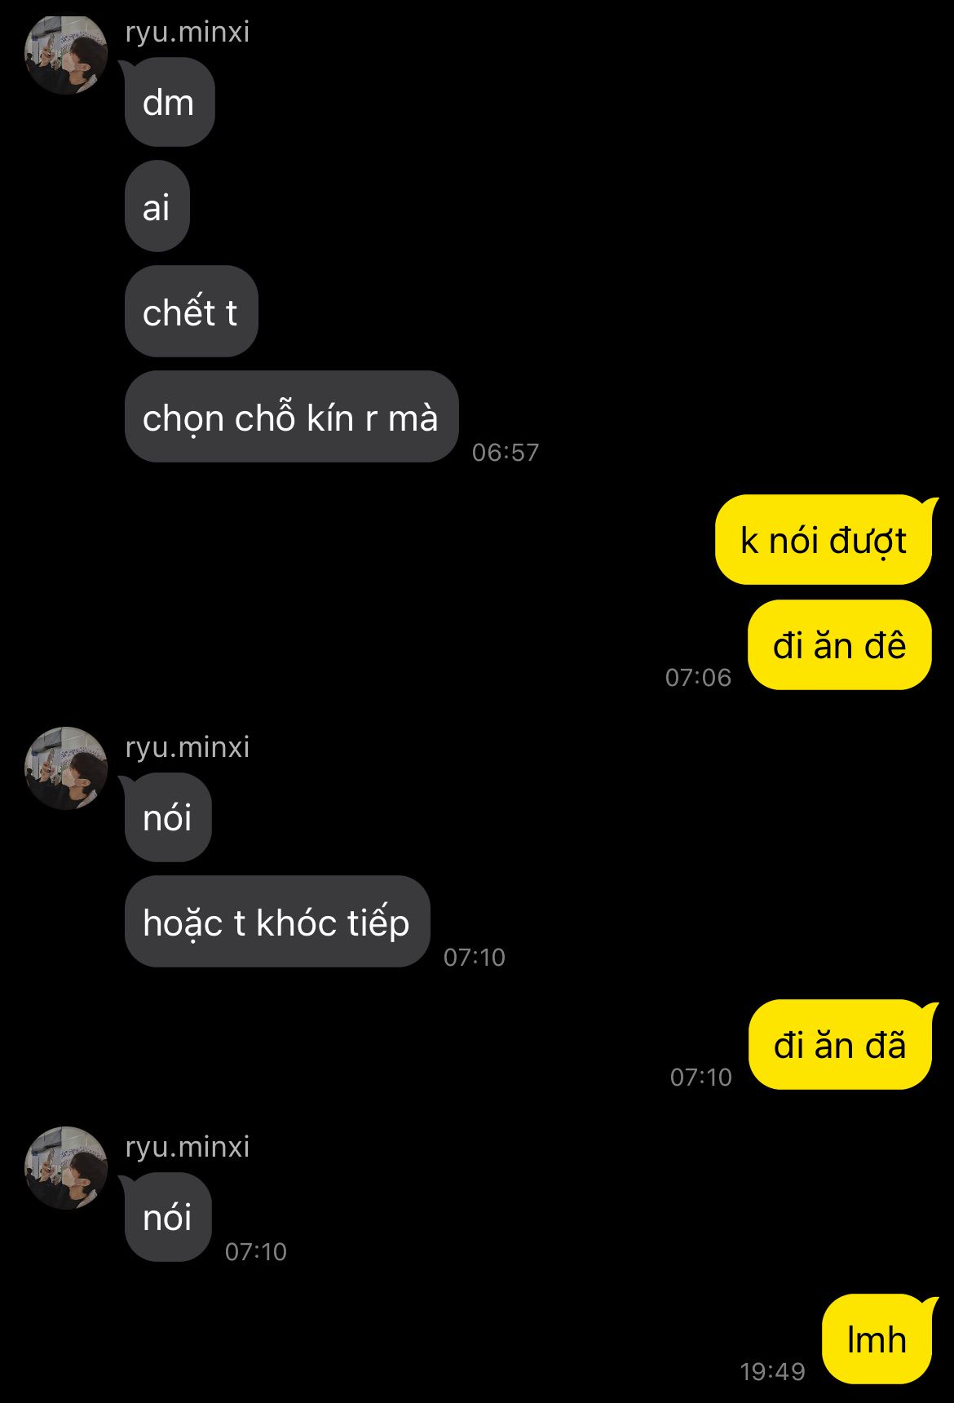This screenshot has height=1403, width=954.
Task: Select the yellow 'đi ăn đã' message
Action: click(841, 1045)
